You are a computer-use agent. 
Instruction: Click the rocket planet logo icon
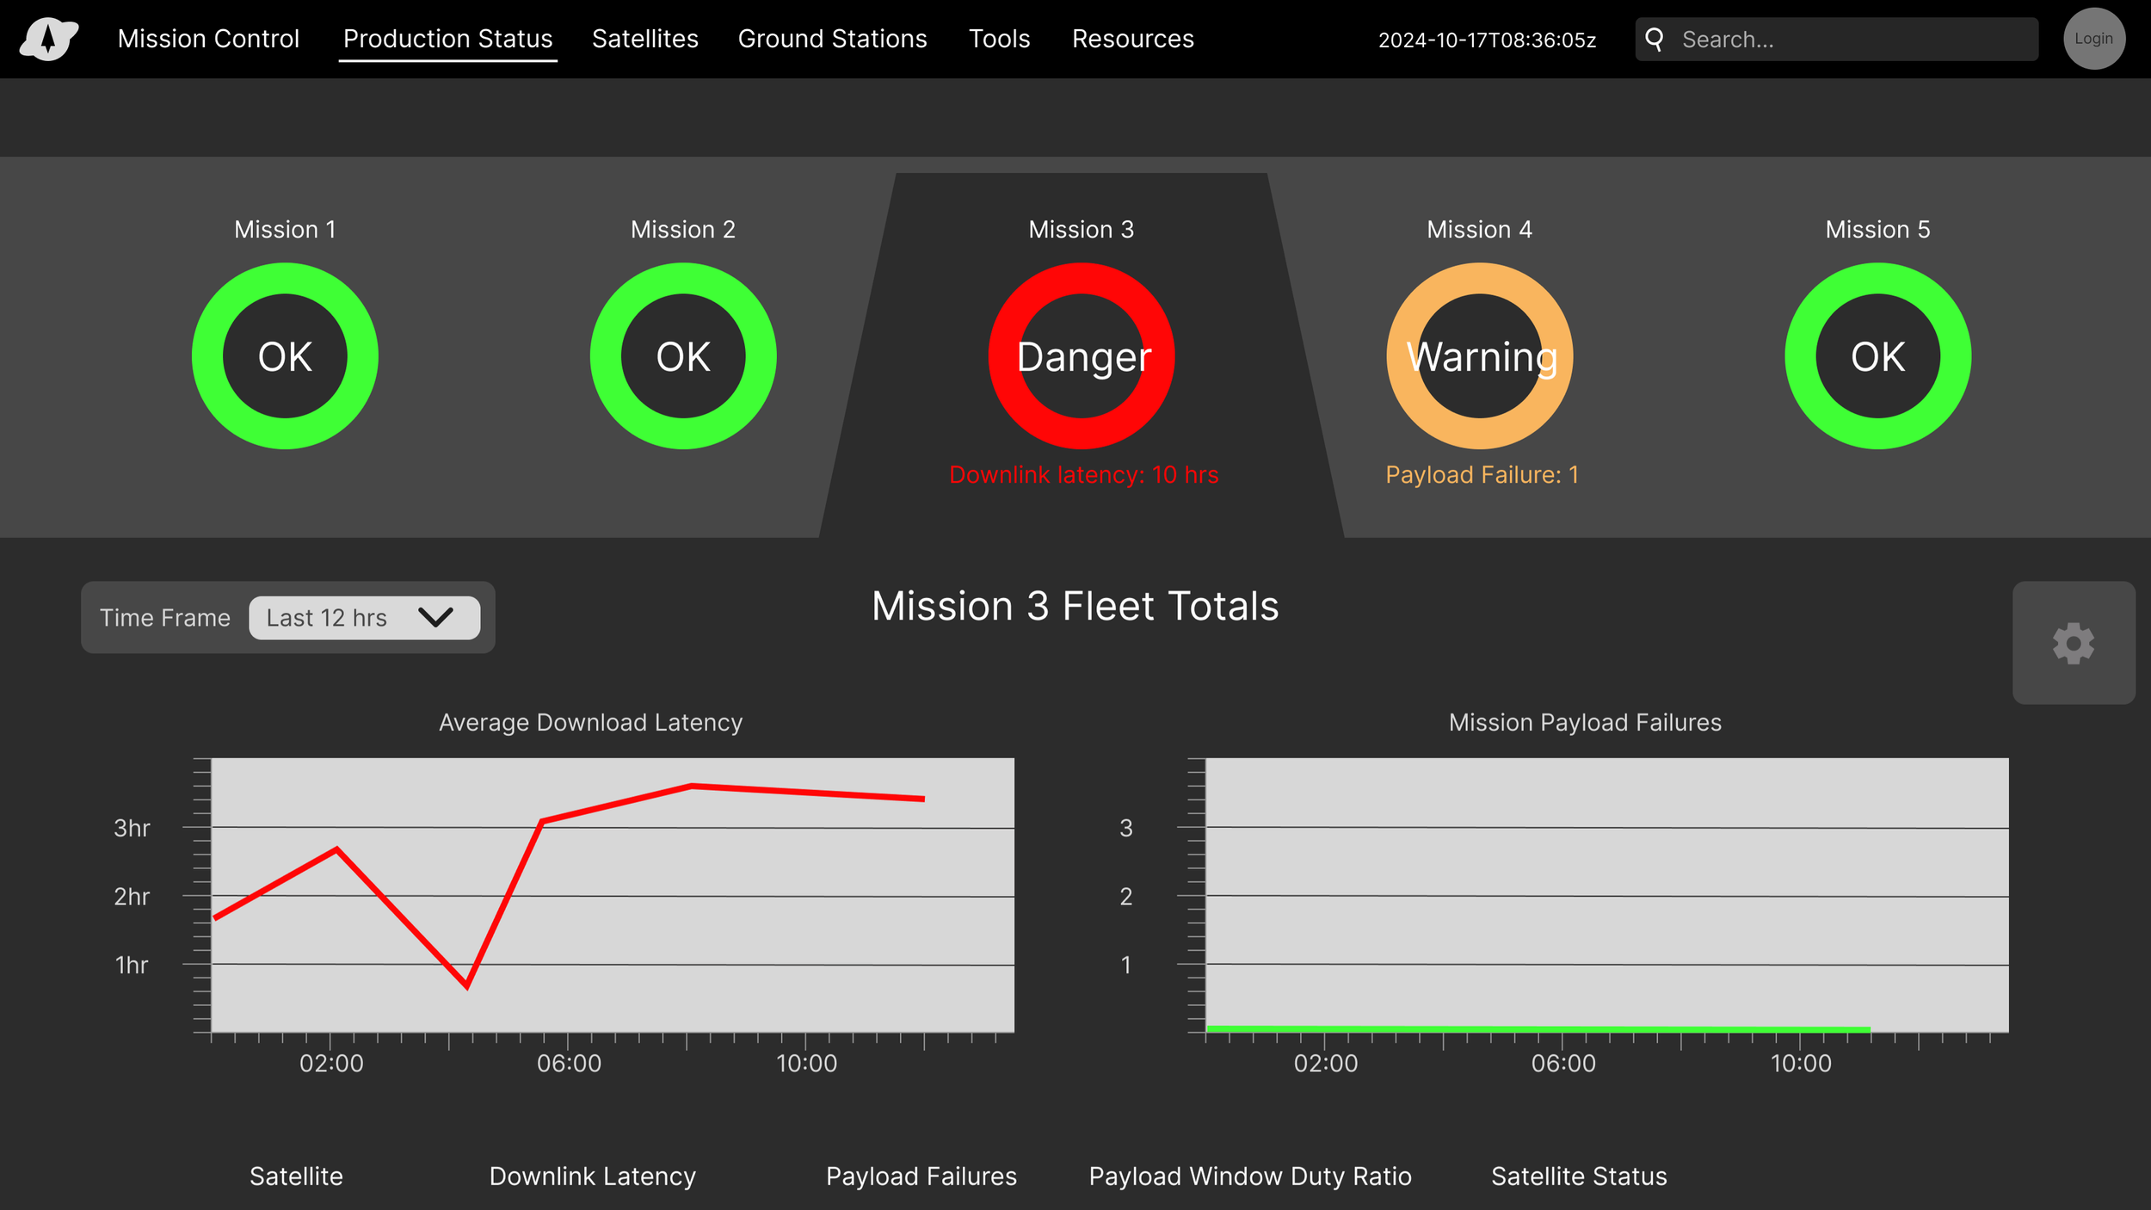pos(48,39)
